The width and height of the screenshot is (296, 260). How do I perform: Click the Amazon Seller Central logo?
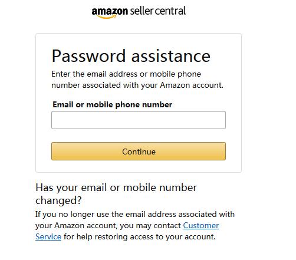point(139,12)
